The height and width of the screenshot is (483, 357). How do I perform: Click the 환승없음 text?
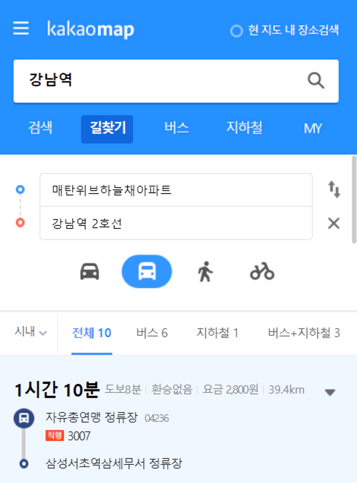[x=172, y=390]
